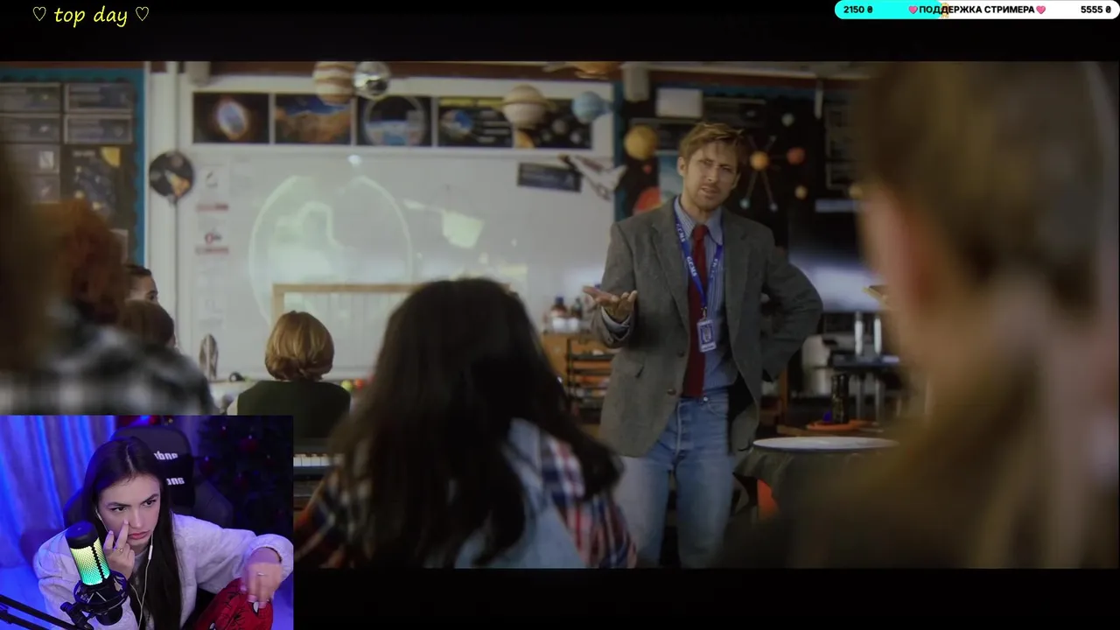Click the streamer webcam overlay
Viewport: 1120px width, 630px height.
click(x=146, y=522)
